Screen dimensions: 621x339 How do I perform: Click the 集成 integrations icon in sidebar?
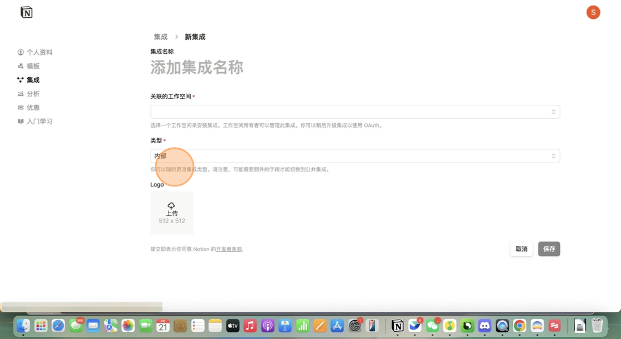[21, 80]
